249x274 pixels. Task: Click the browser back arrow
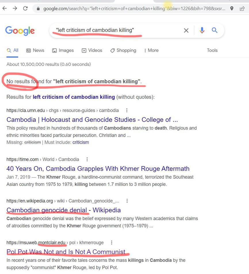click(4, 8)
